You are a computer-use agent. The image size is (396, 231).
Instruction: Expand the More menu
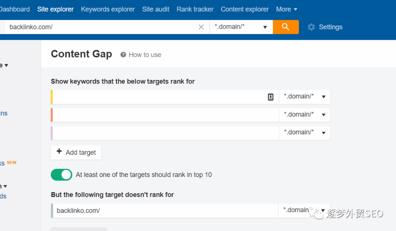(287, 9)
